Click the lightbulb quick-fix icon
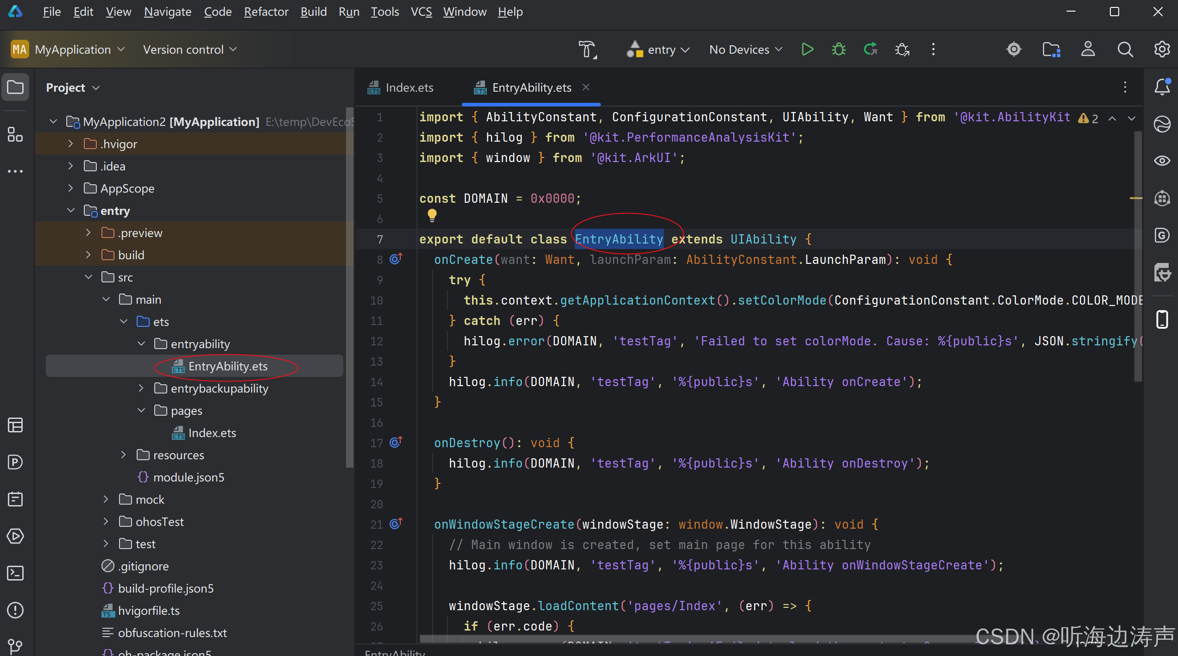1178x656 pixels. coord(432,215)
